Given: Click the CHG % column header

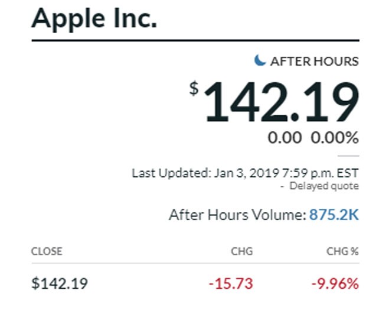Looking at the screenshot, I should pos(342,251).
